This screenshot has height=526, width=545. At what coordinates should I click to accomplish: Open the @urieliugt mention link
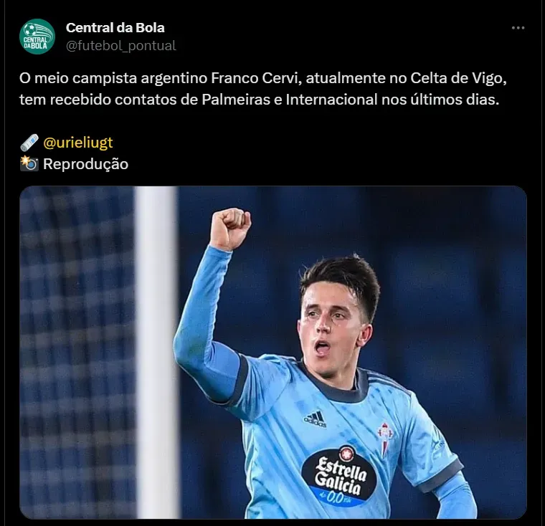tap(78, 143)
